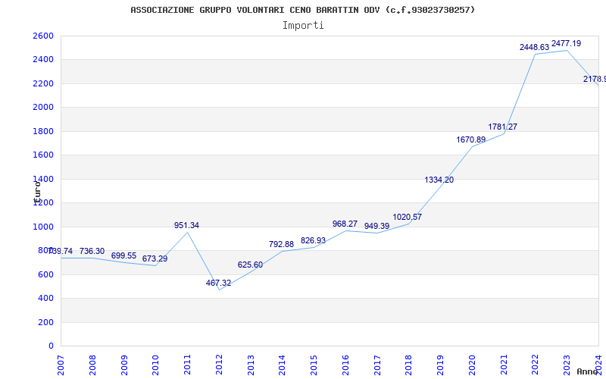Screen dimensions: 606x379
Task: Select data label 826.93
Action: click(313, 240)
